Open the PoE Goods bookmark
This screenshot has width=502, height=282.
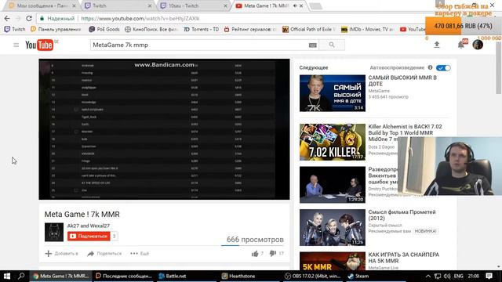pyautogui.click(x=104, y=30)
